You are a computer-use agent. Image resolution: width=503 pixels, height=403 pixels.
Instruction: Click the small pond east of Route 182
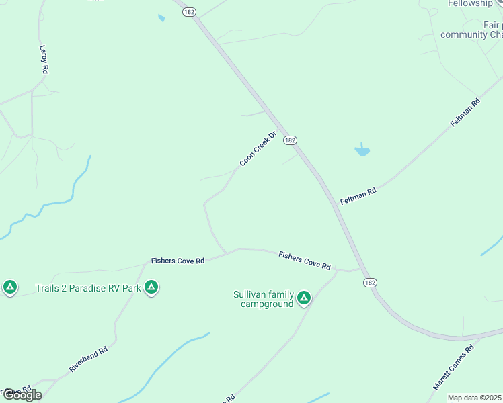pyautogui.click(x=362, y=150)
